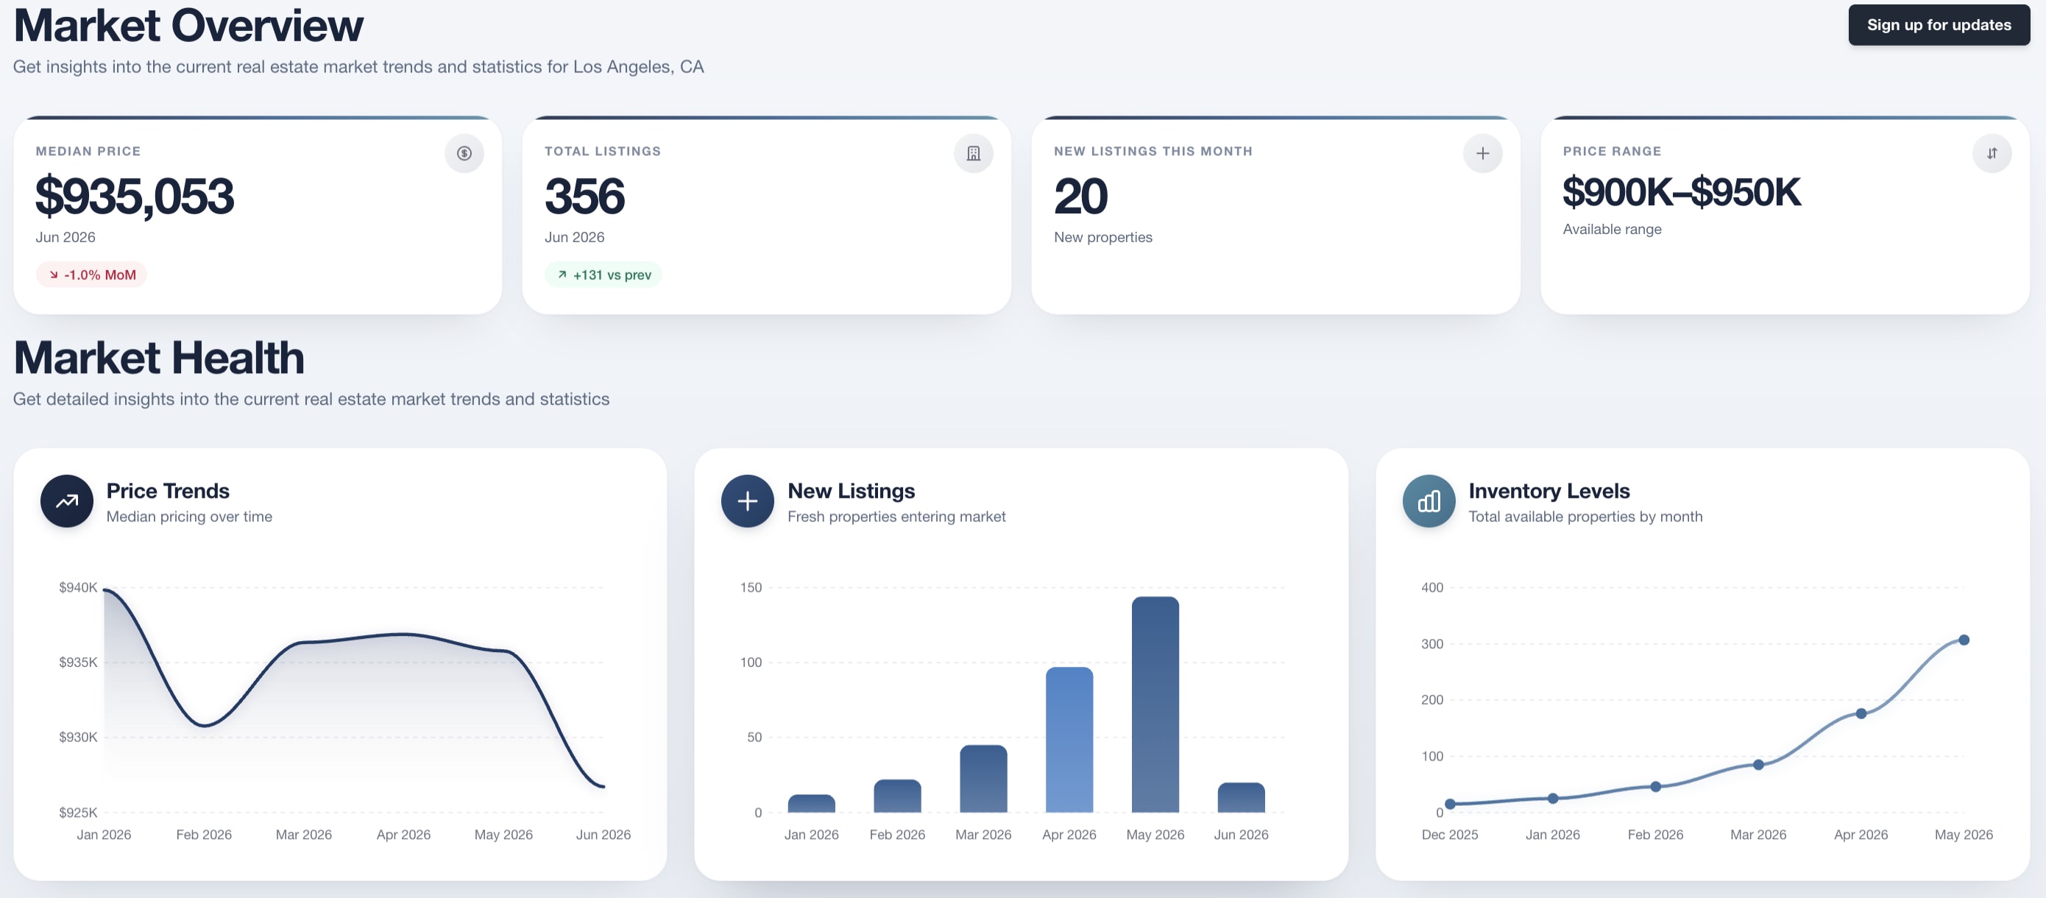Click the building icon on Total Listings card
The width and height of the screenshot is (2046, 898).
click(974, 153)
